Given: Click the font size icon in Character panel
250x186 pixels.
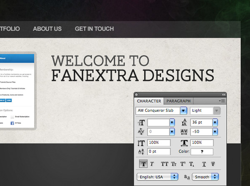Looking at the screenshot, I should [141, 123].
